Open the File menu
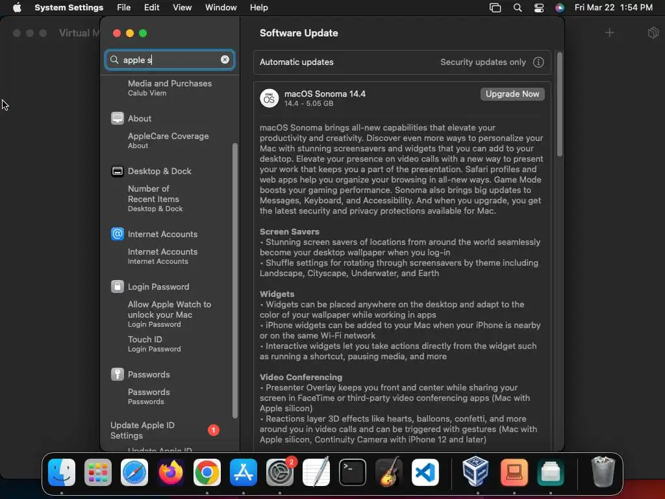The height and width of the screenshot is (499, 665). coord(124,8)
